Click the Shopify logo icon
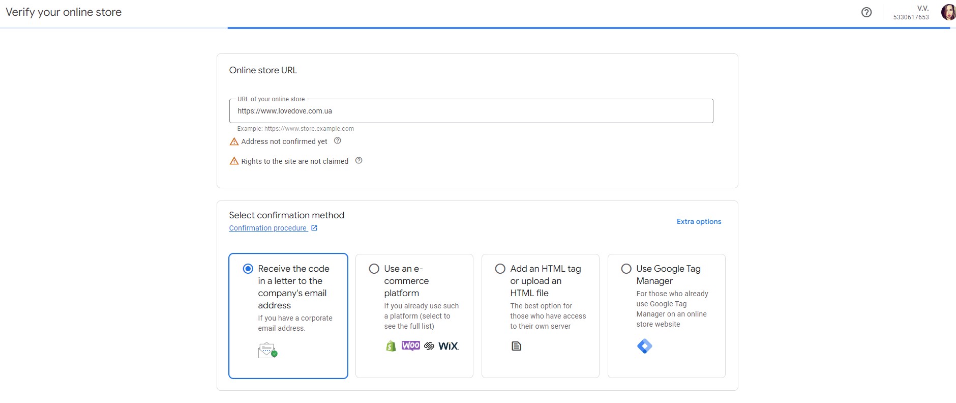Screen dimensions: 956x403 pos(391,346)
